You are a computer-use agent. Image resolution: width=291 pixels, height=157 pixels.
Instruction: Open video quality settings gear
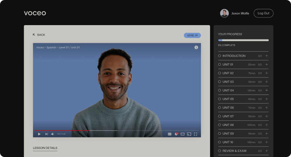(176, 134)
